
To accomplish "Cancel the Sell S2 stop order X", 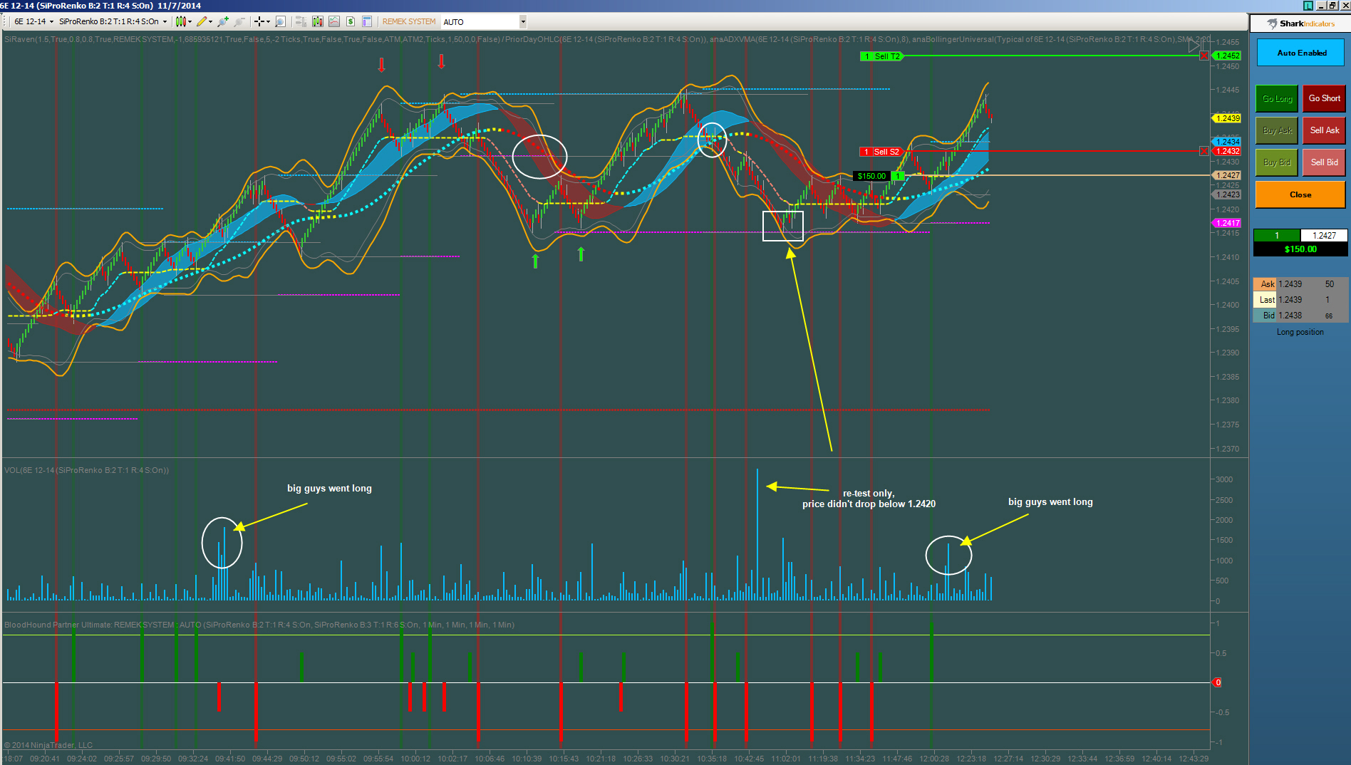I will click(x=1204, y=151).
